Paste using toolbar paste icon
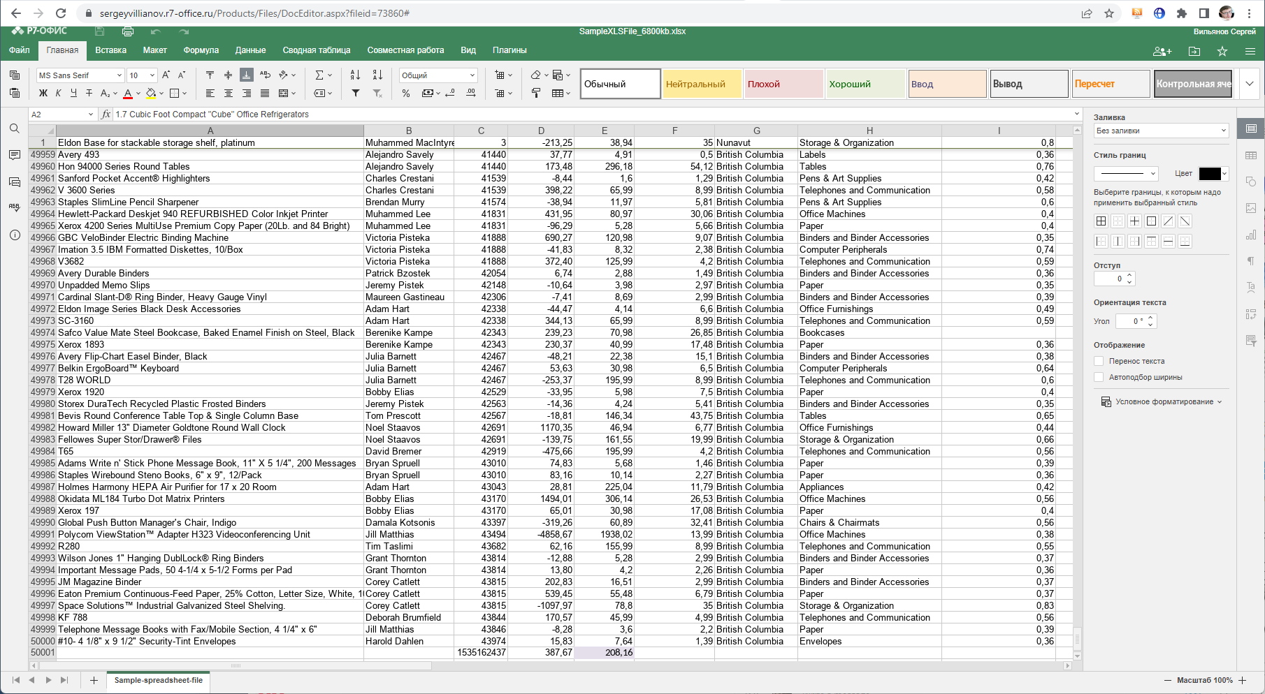 point(14,93)
